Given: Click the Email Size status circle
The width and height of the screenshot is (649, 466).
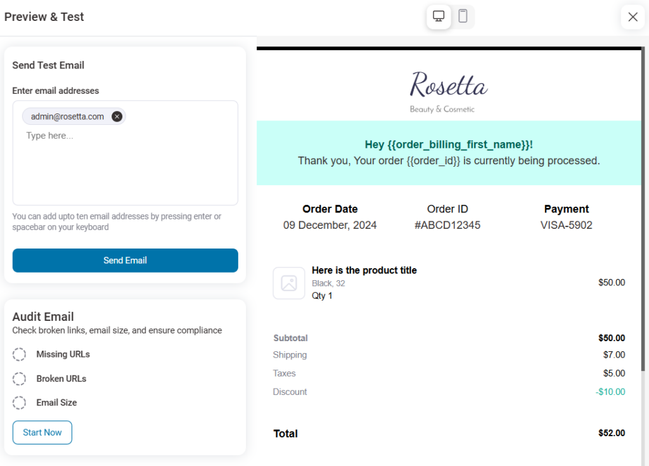Looking at the screenshot, I should click(x=20, y=403).
